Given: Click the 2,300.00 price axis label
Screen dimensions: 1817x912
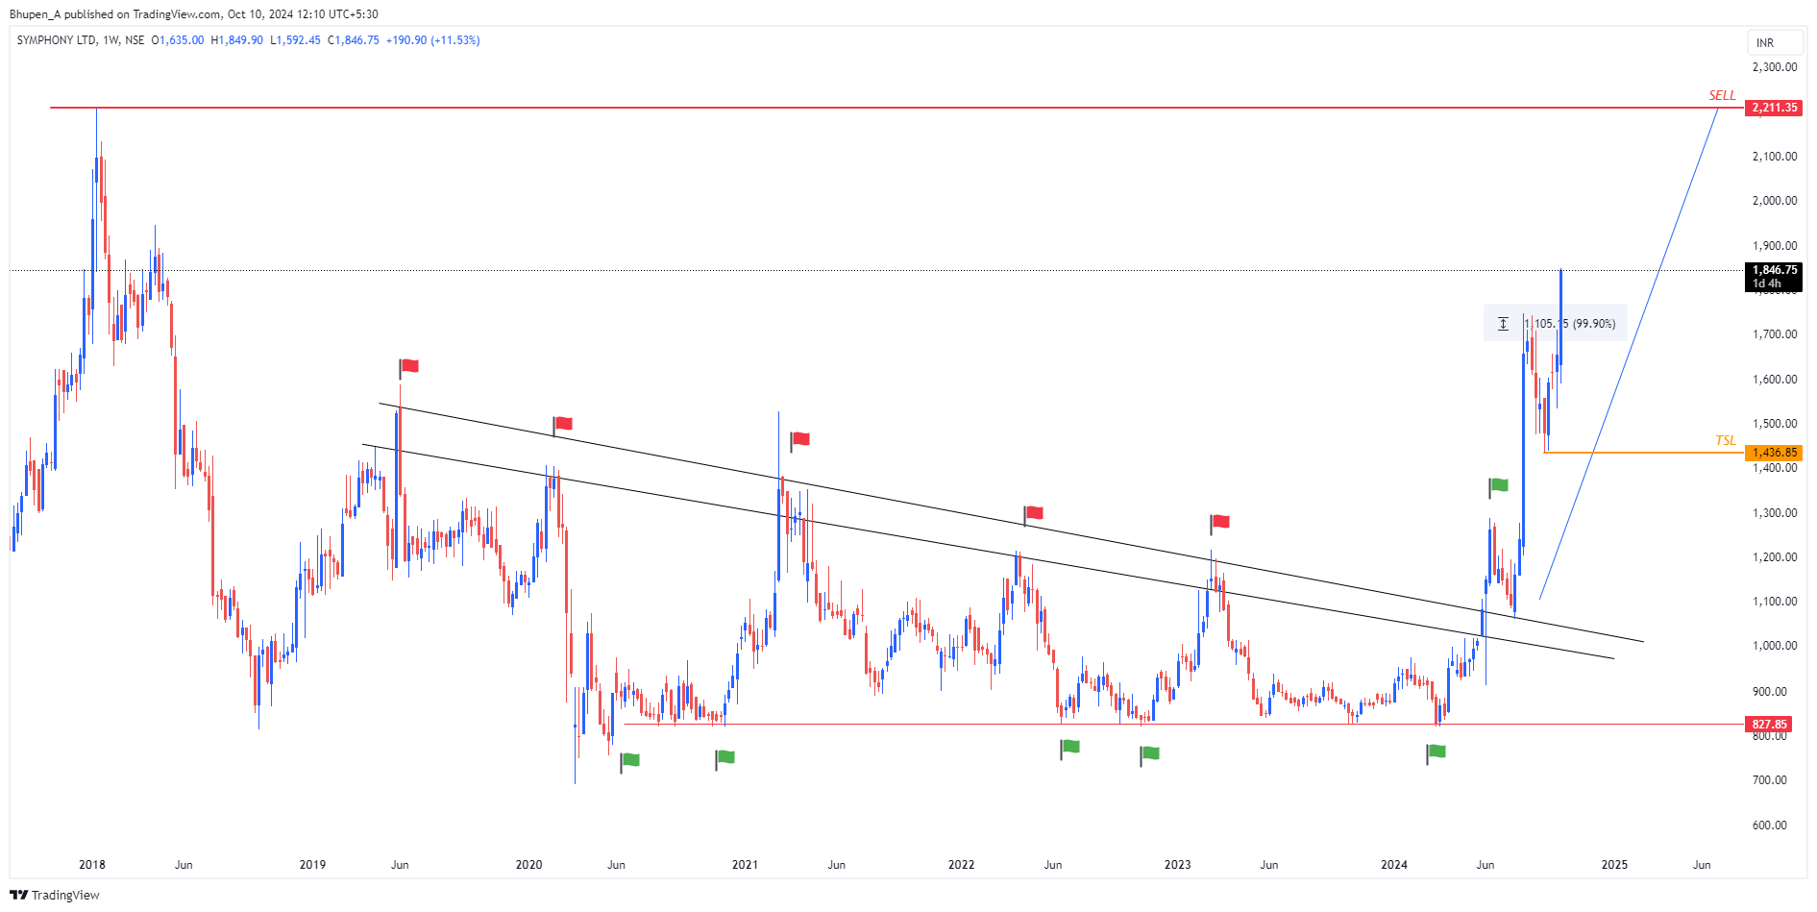Looking at the screenshot, I should pos(1775,67).
